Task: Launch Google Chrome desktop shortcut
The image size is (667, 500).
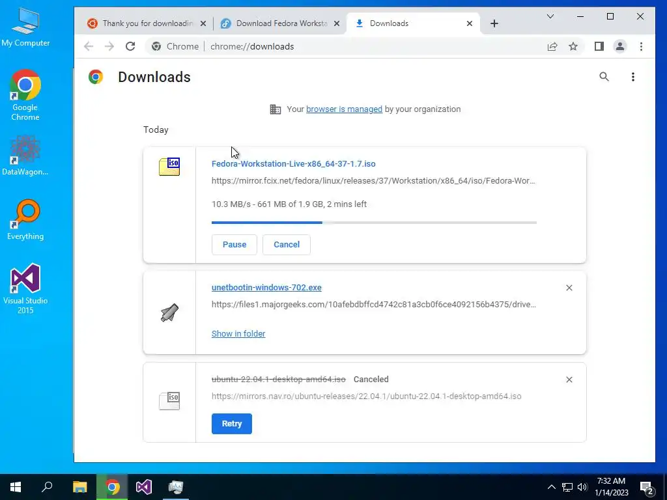Action: coord(25,95)
